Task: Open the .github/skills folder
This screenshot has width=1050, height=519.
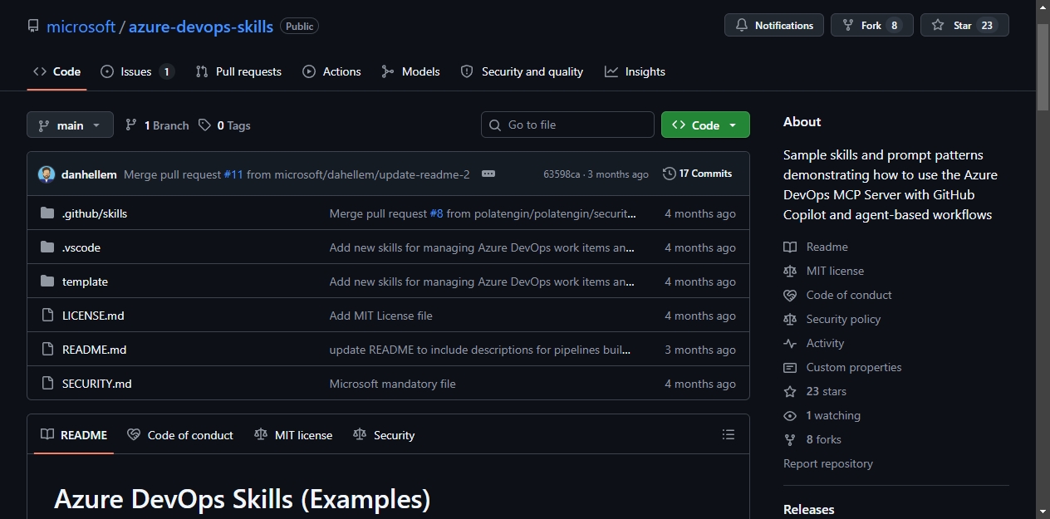Action: coord(95,213)
